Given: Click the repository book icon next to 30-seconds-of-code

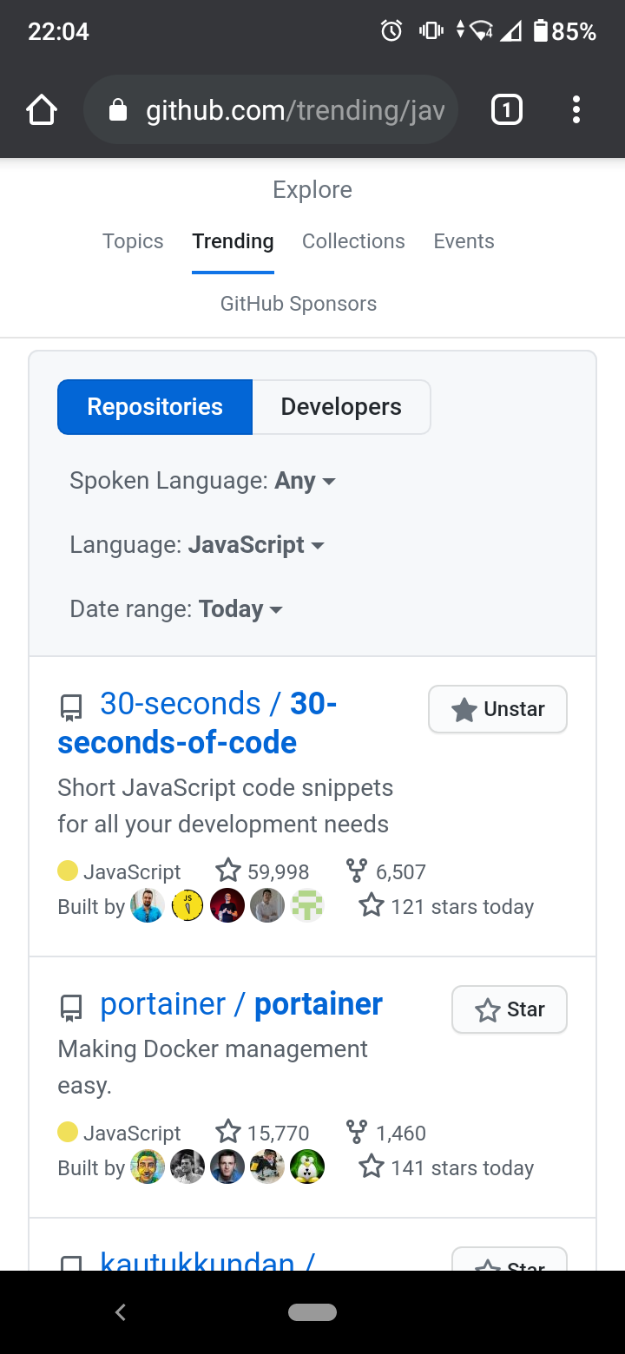Looking at the screenshot, I should (x=69, y=707).
